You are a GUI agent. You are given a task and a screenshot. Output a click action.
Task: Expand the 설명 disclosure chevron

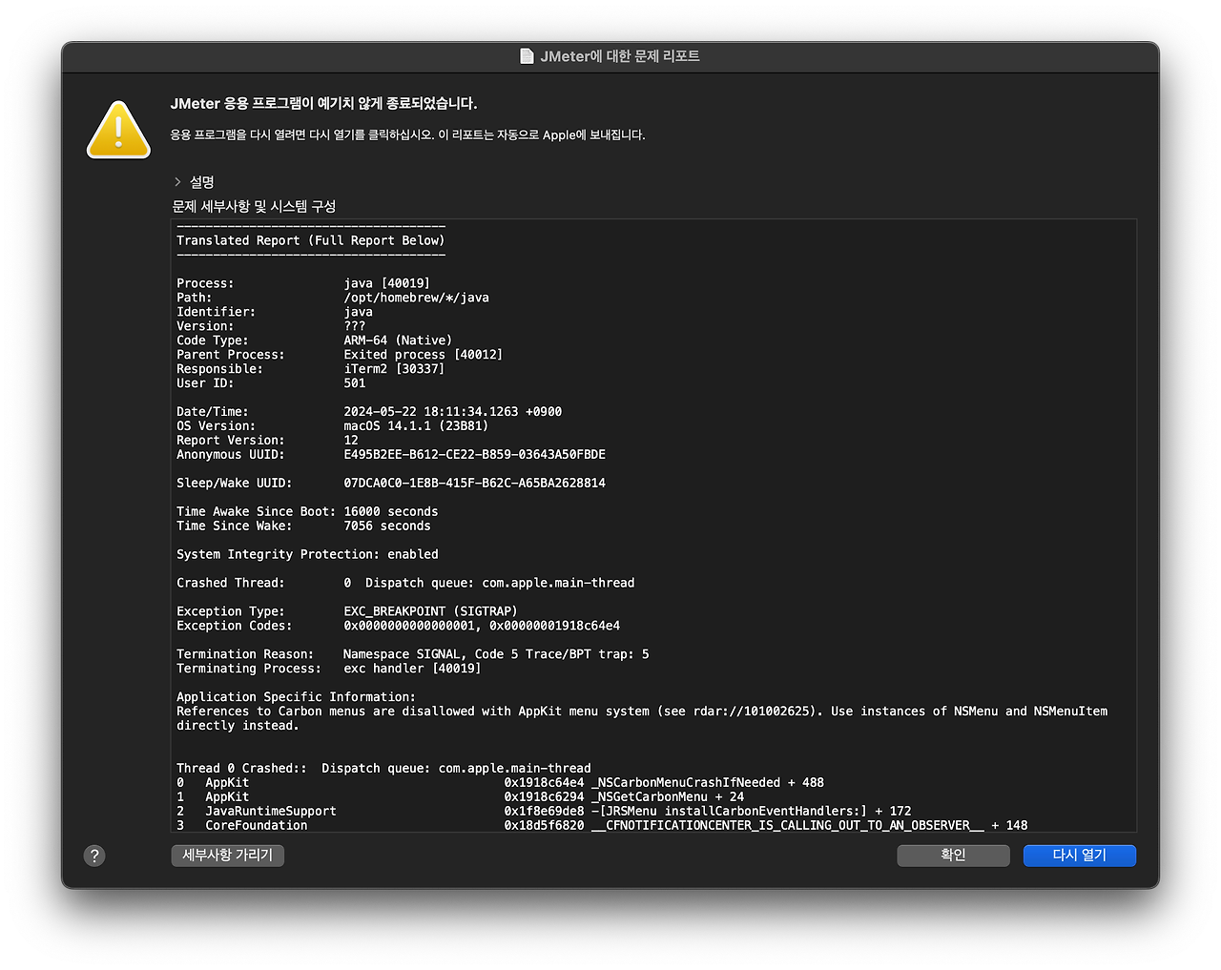coord(177,181)
